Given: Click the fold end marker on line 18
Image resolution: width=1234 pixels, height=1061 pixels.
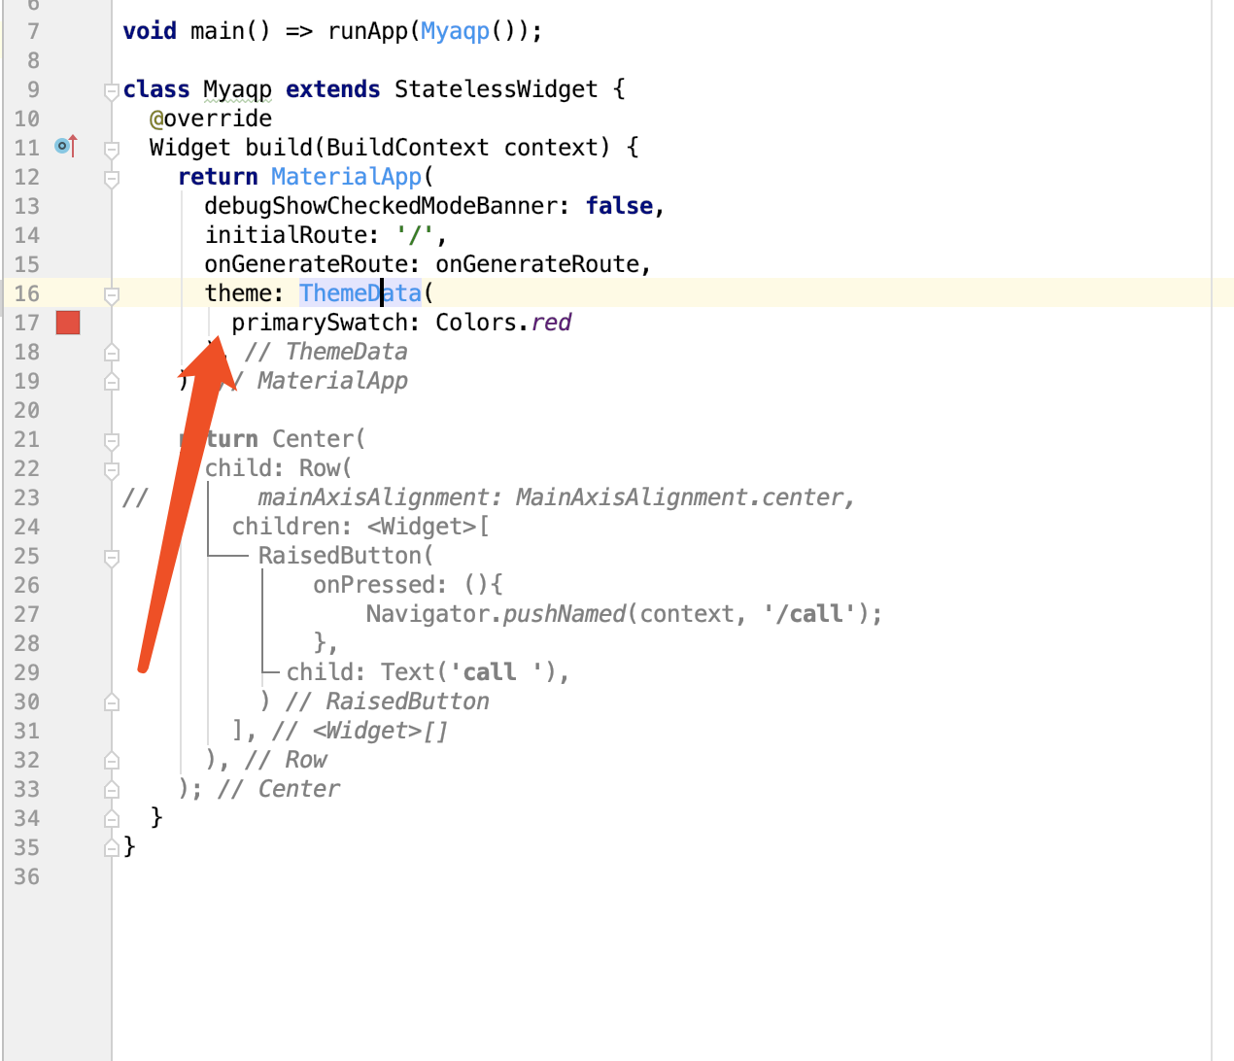Looking at the screenshot, I should point(112,352).
